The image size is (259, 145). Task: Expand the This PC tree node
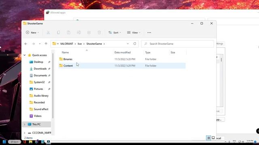click(25, 124)
